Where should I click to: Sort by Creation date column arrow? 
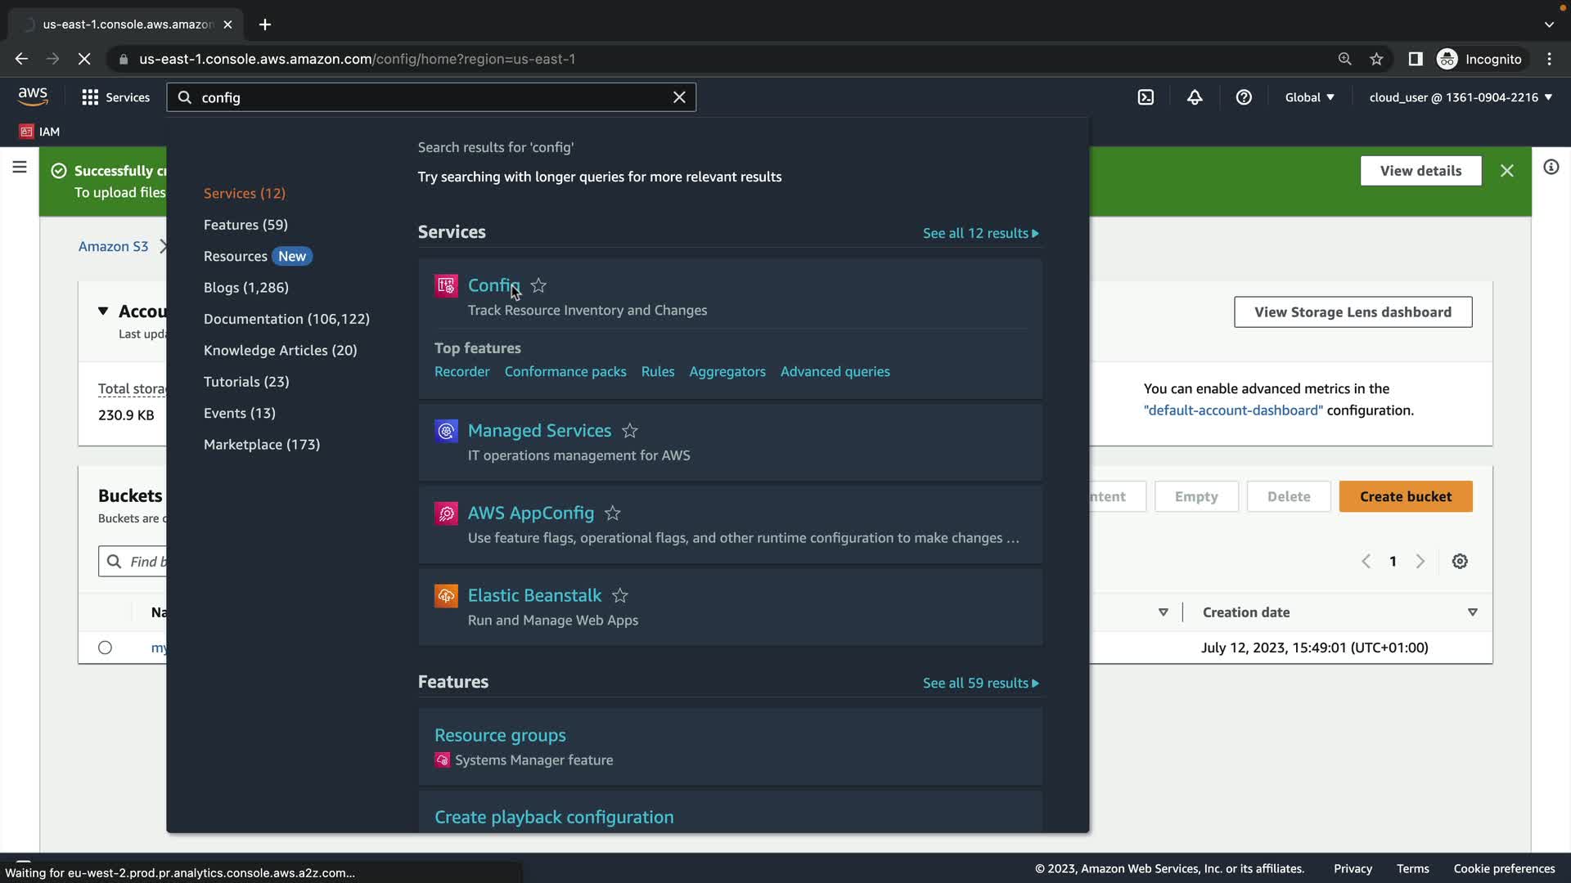click(x=1472, y=612)
